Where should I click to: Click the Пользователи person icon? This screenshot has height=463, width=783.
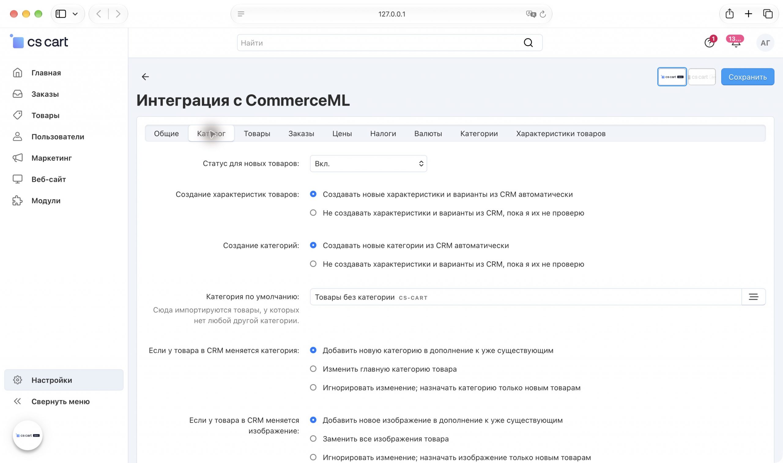[x=17, y=137]
